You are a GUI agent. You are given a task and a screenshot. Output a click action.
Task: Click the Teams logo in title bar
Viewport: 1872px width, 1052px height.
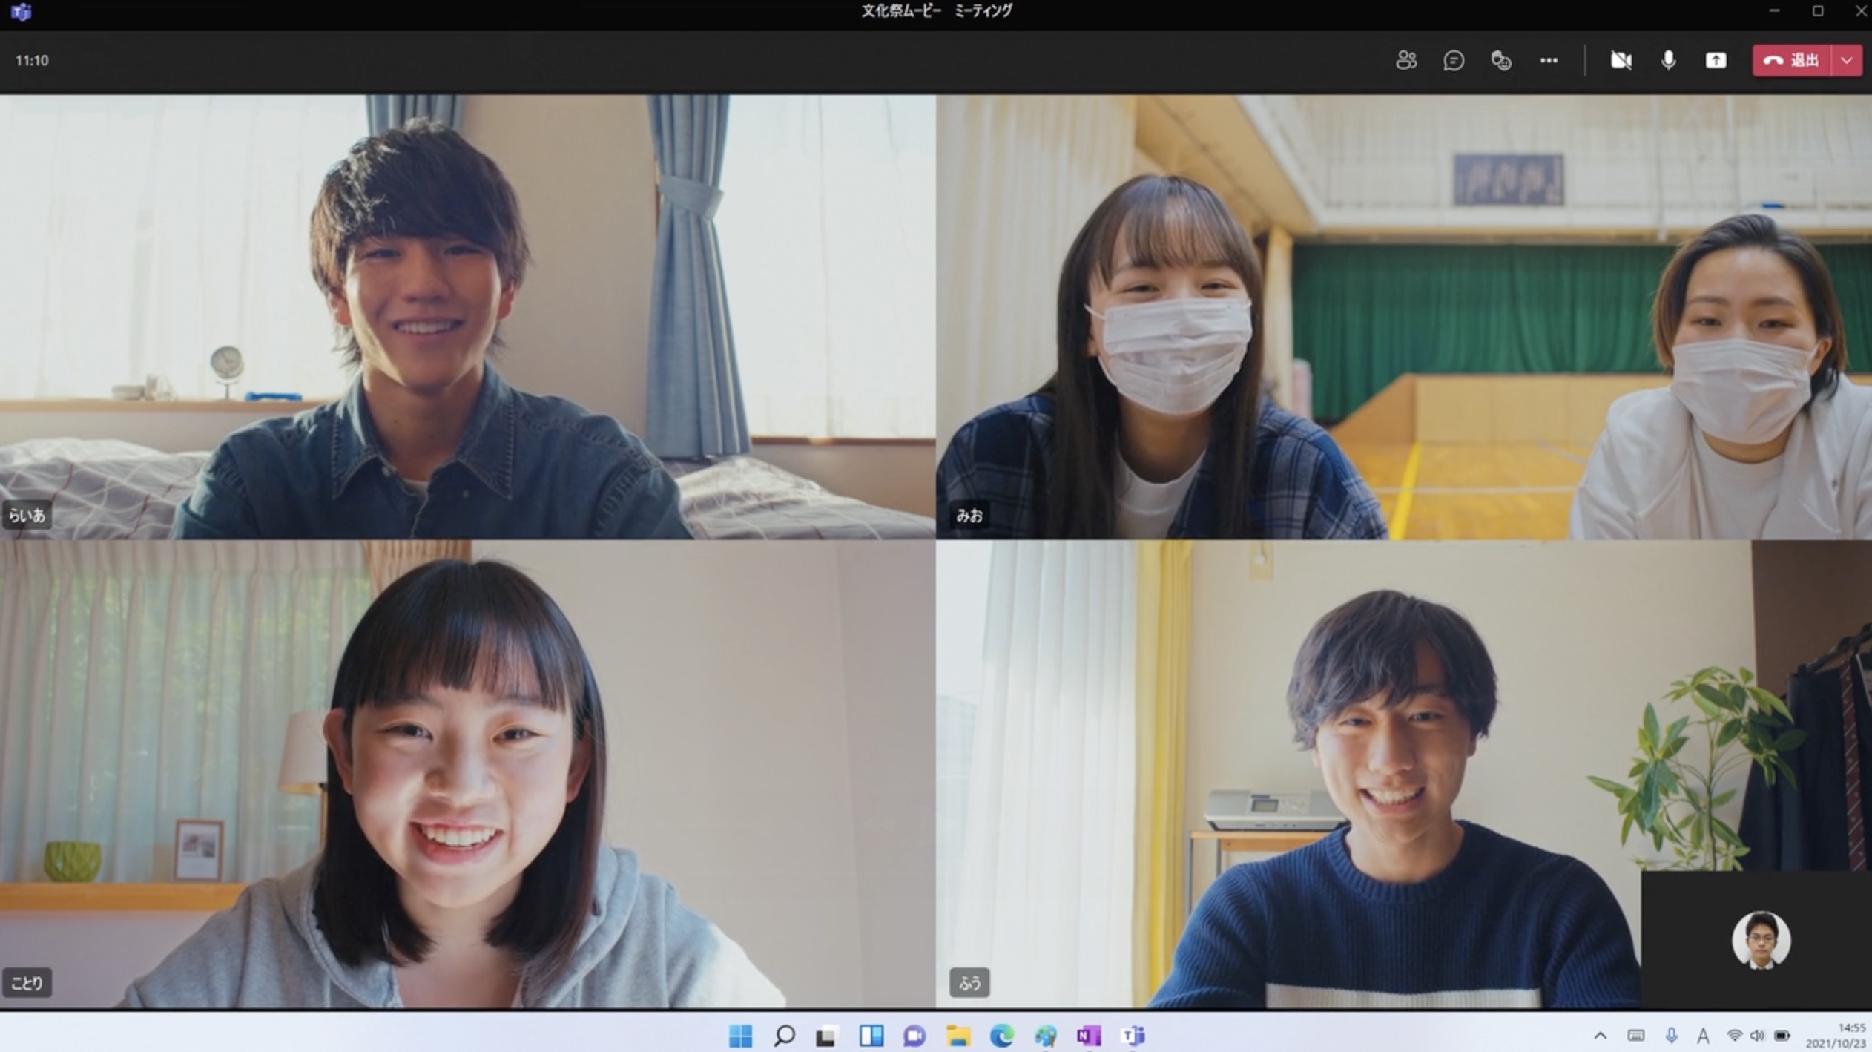pos(21,12)
